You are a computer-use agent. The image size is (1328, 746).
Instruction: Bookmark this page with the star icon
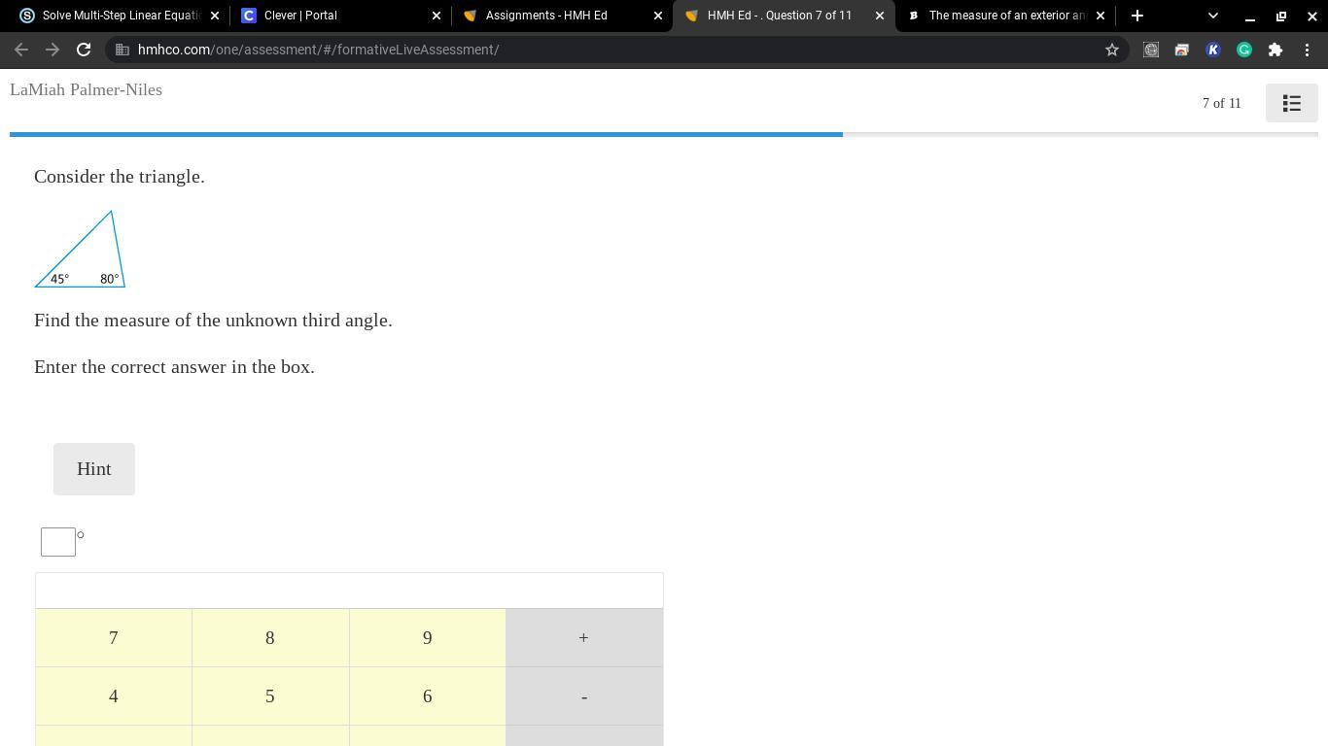point(1112,50)
